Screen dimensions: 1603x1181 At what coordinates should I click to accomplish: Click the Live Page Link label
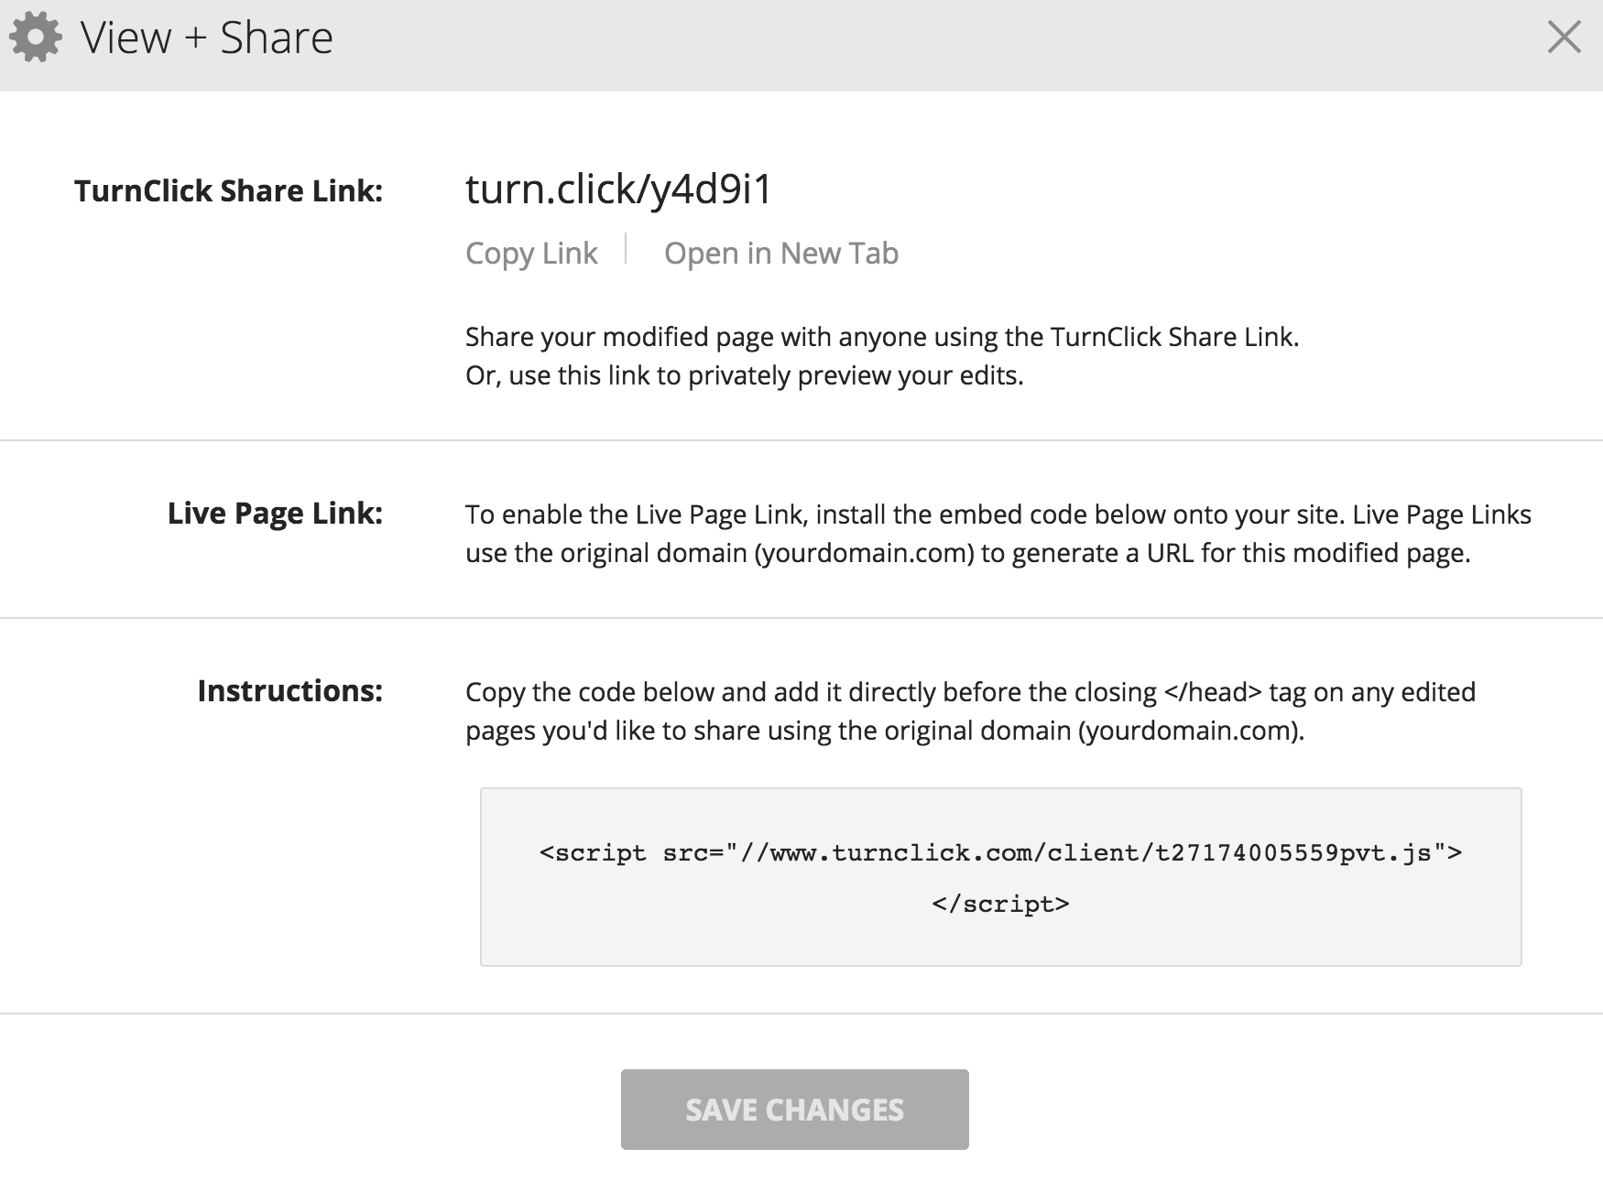pyautogui.click(x=275, y=514)
